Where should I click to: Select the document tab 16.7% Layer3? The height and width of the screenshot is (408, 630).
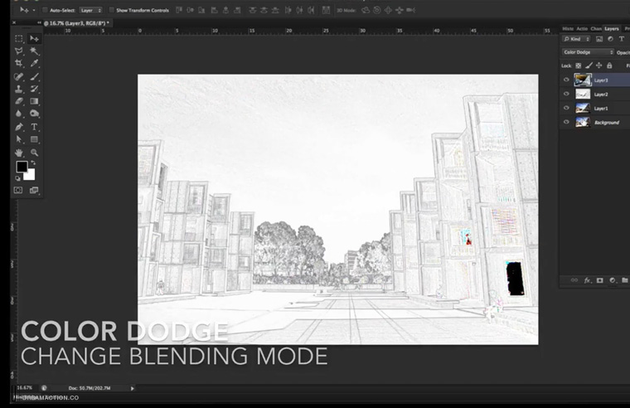click(x=76, y=23)
